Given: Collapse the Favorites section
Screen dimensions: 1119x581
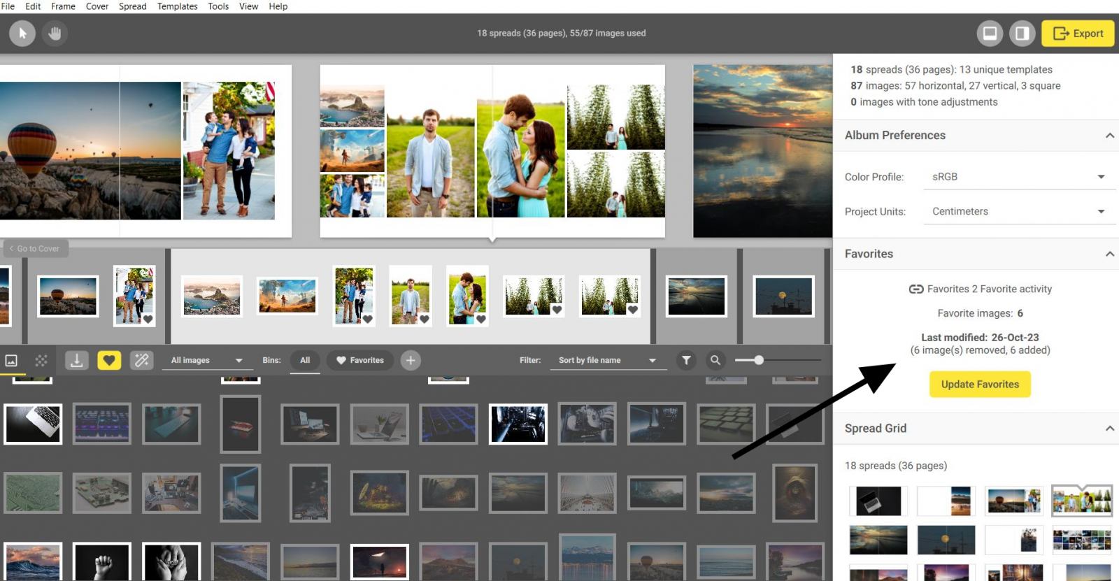Looking at the screenshot, I should (x=1109, y=254).
